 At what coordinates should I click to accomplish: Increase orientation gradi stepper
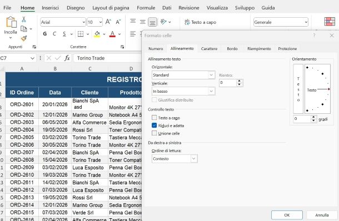click(x=313, y=117)
